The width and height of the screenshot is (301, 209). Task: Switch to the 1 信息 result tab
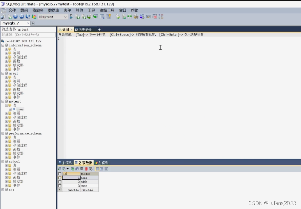[65, 163]
